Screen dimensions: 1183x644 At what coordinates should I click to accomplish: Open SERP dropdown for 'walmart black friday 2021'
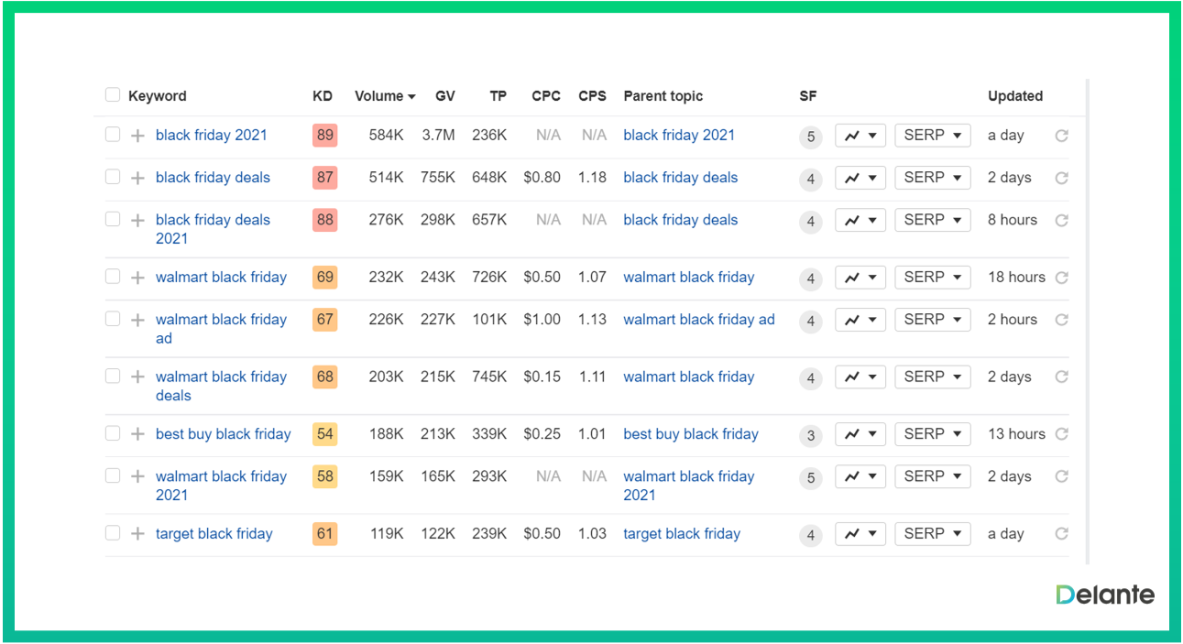click(932, 476)
